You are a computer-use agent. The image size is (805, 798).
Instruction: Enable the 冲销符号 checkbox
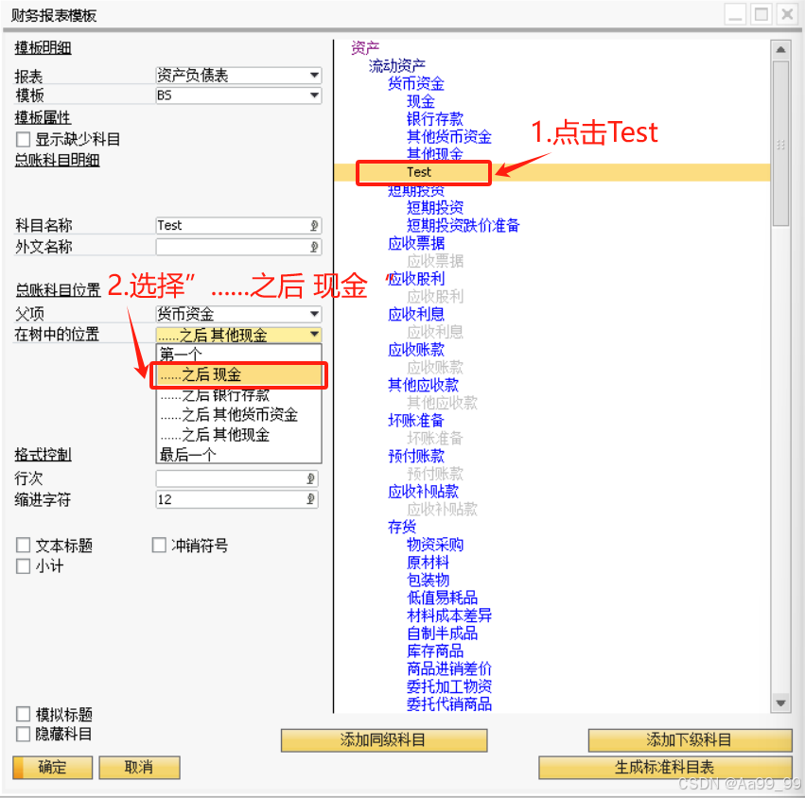tap(159, 545)
